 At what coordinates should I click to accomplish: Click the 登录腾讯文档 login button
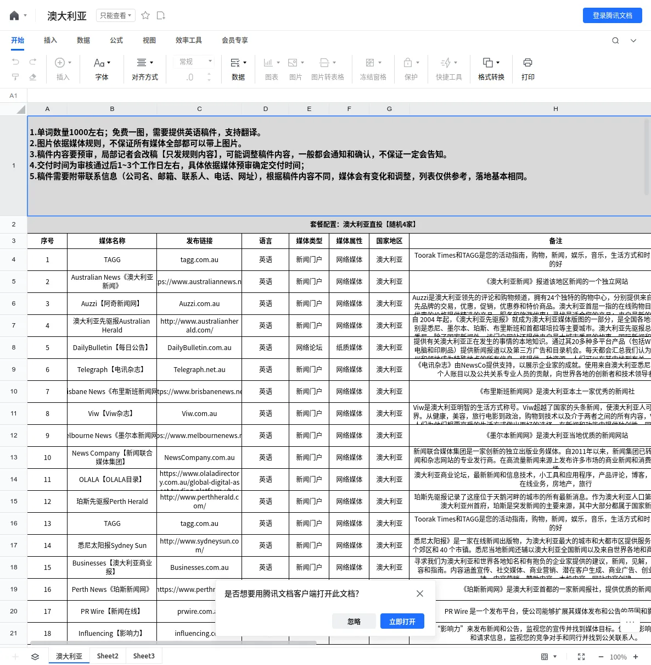pyautogui.click(x=613, y=15)
